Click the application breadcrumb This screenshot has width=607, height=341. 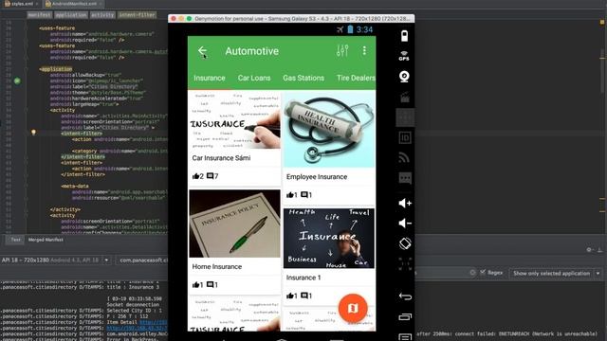point(71,15)
